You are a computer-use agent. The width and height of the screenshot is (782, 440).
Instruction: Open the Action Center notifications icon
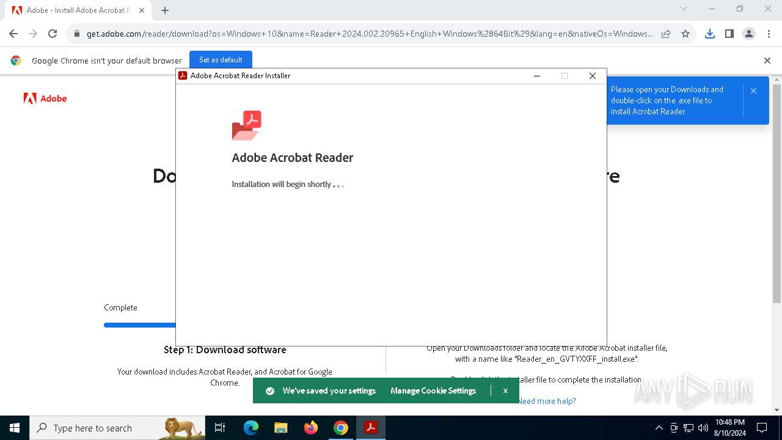pyautogui.click(x=762, y=428)
